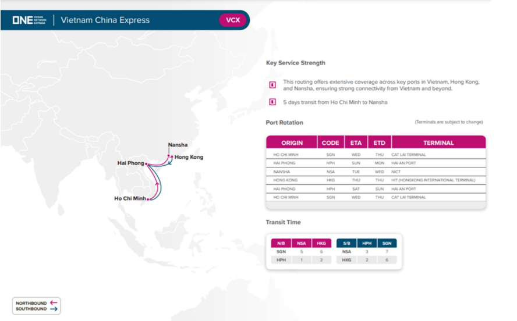The height and width of the screenshot is (321, 517).
Task: Select the NANSHA row in the Port Rotation table
Action: [x=376, y=172]
